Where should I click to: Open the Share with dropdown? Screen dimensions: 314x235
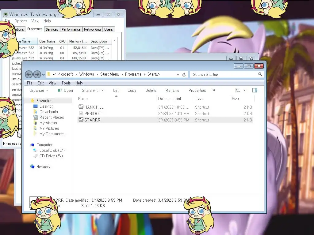93,90
